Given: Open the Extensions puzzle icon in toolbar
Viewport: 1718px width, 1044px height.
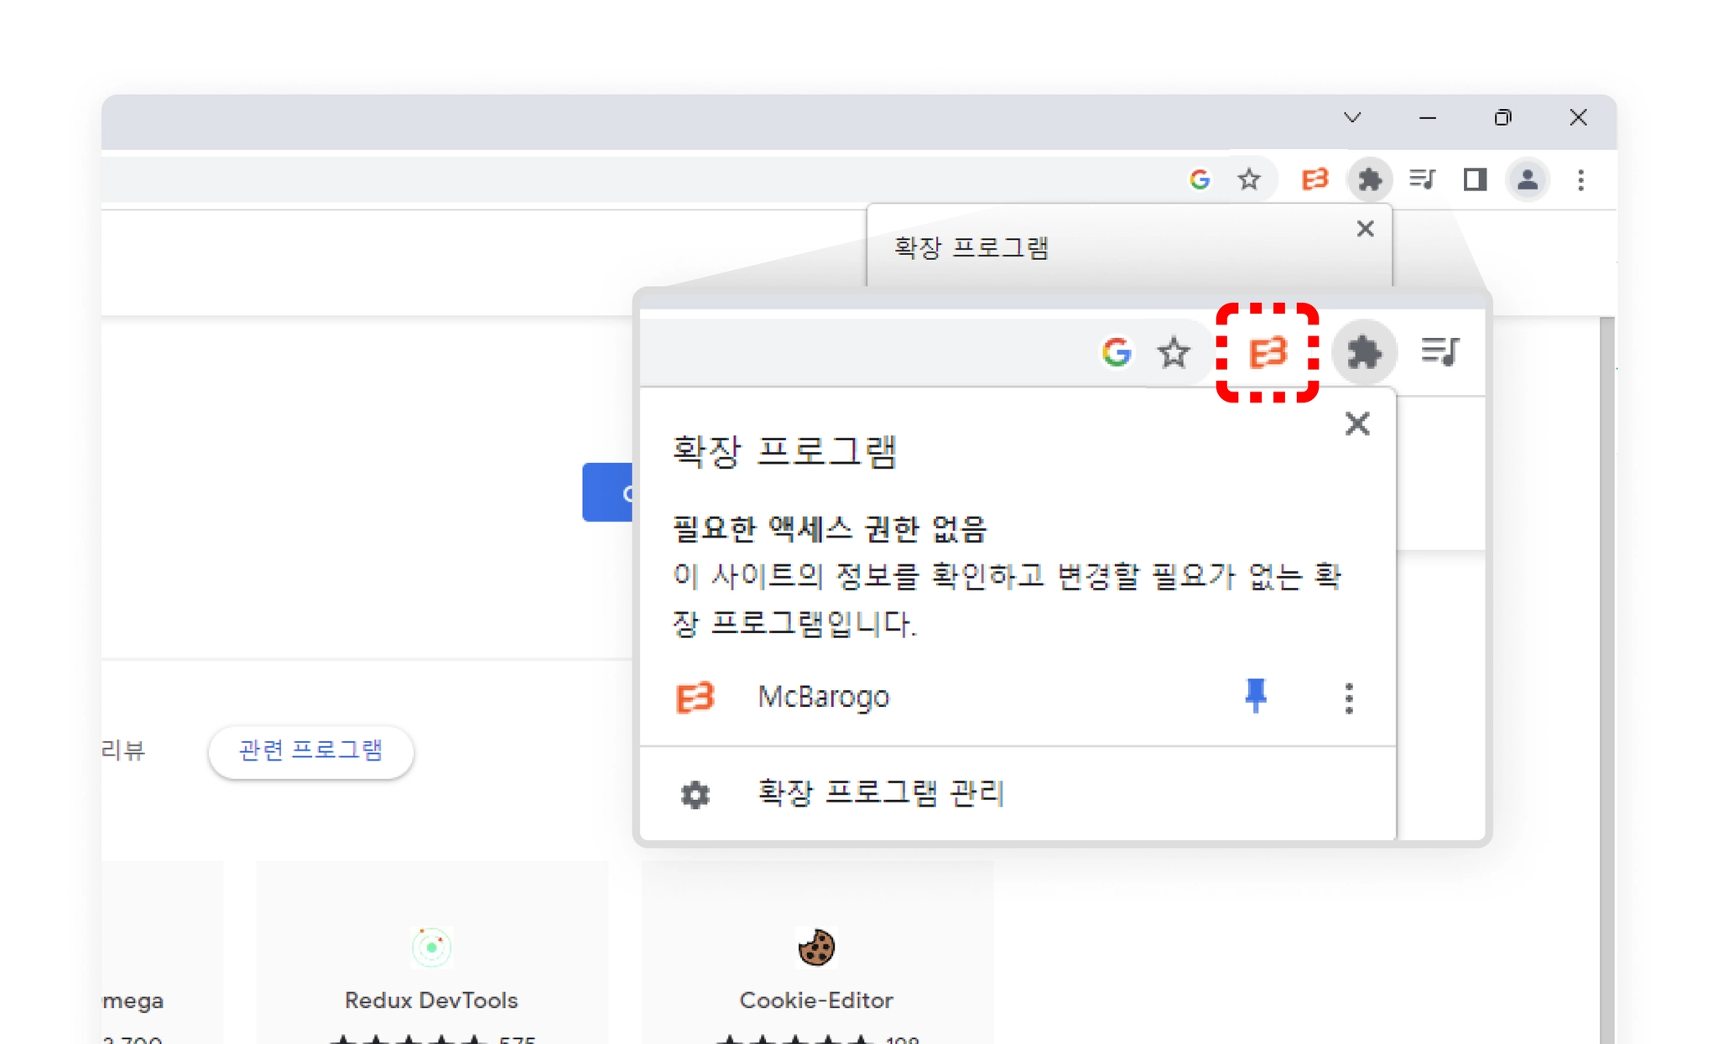Looking at the screenshot, I should pos(1369,179).
